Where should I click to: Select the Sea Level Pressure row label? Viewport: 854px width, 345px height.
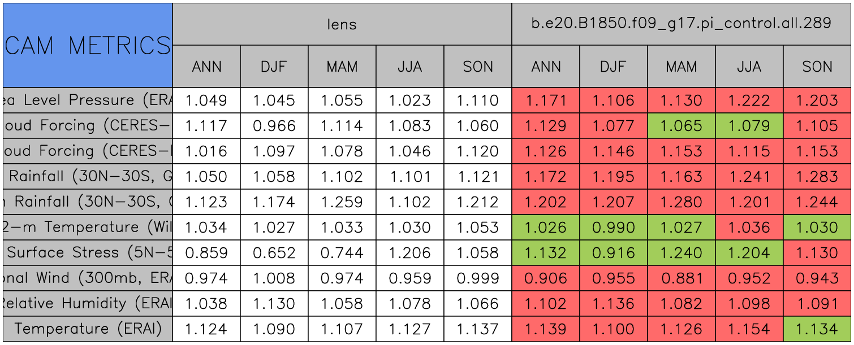coord(88,101)
